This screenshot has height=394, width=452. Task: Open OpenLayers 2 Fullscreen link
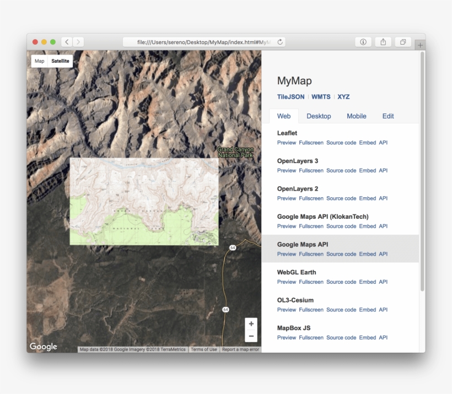click(311, 198)
